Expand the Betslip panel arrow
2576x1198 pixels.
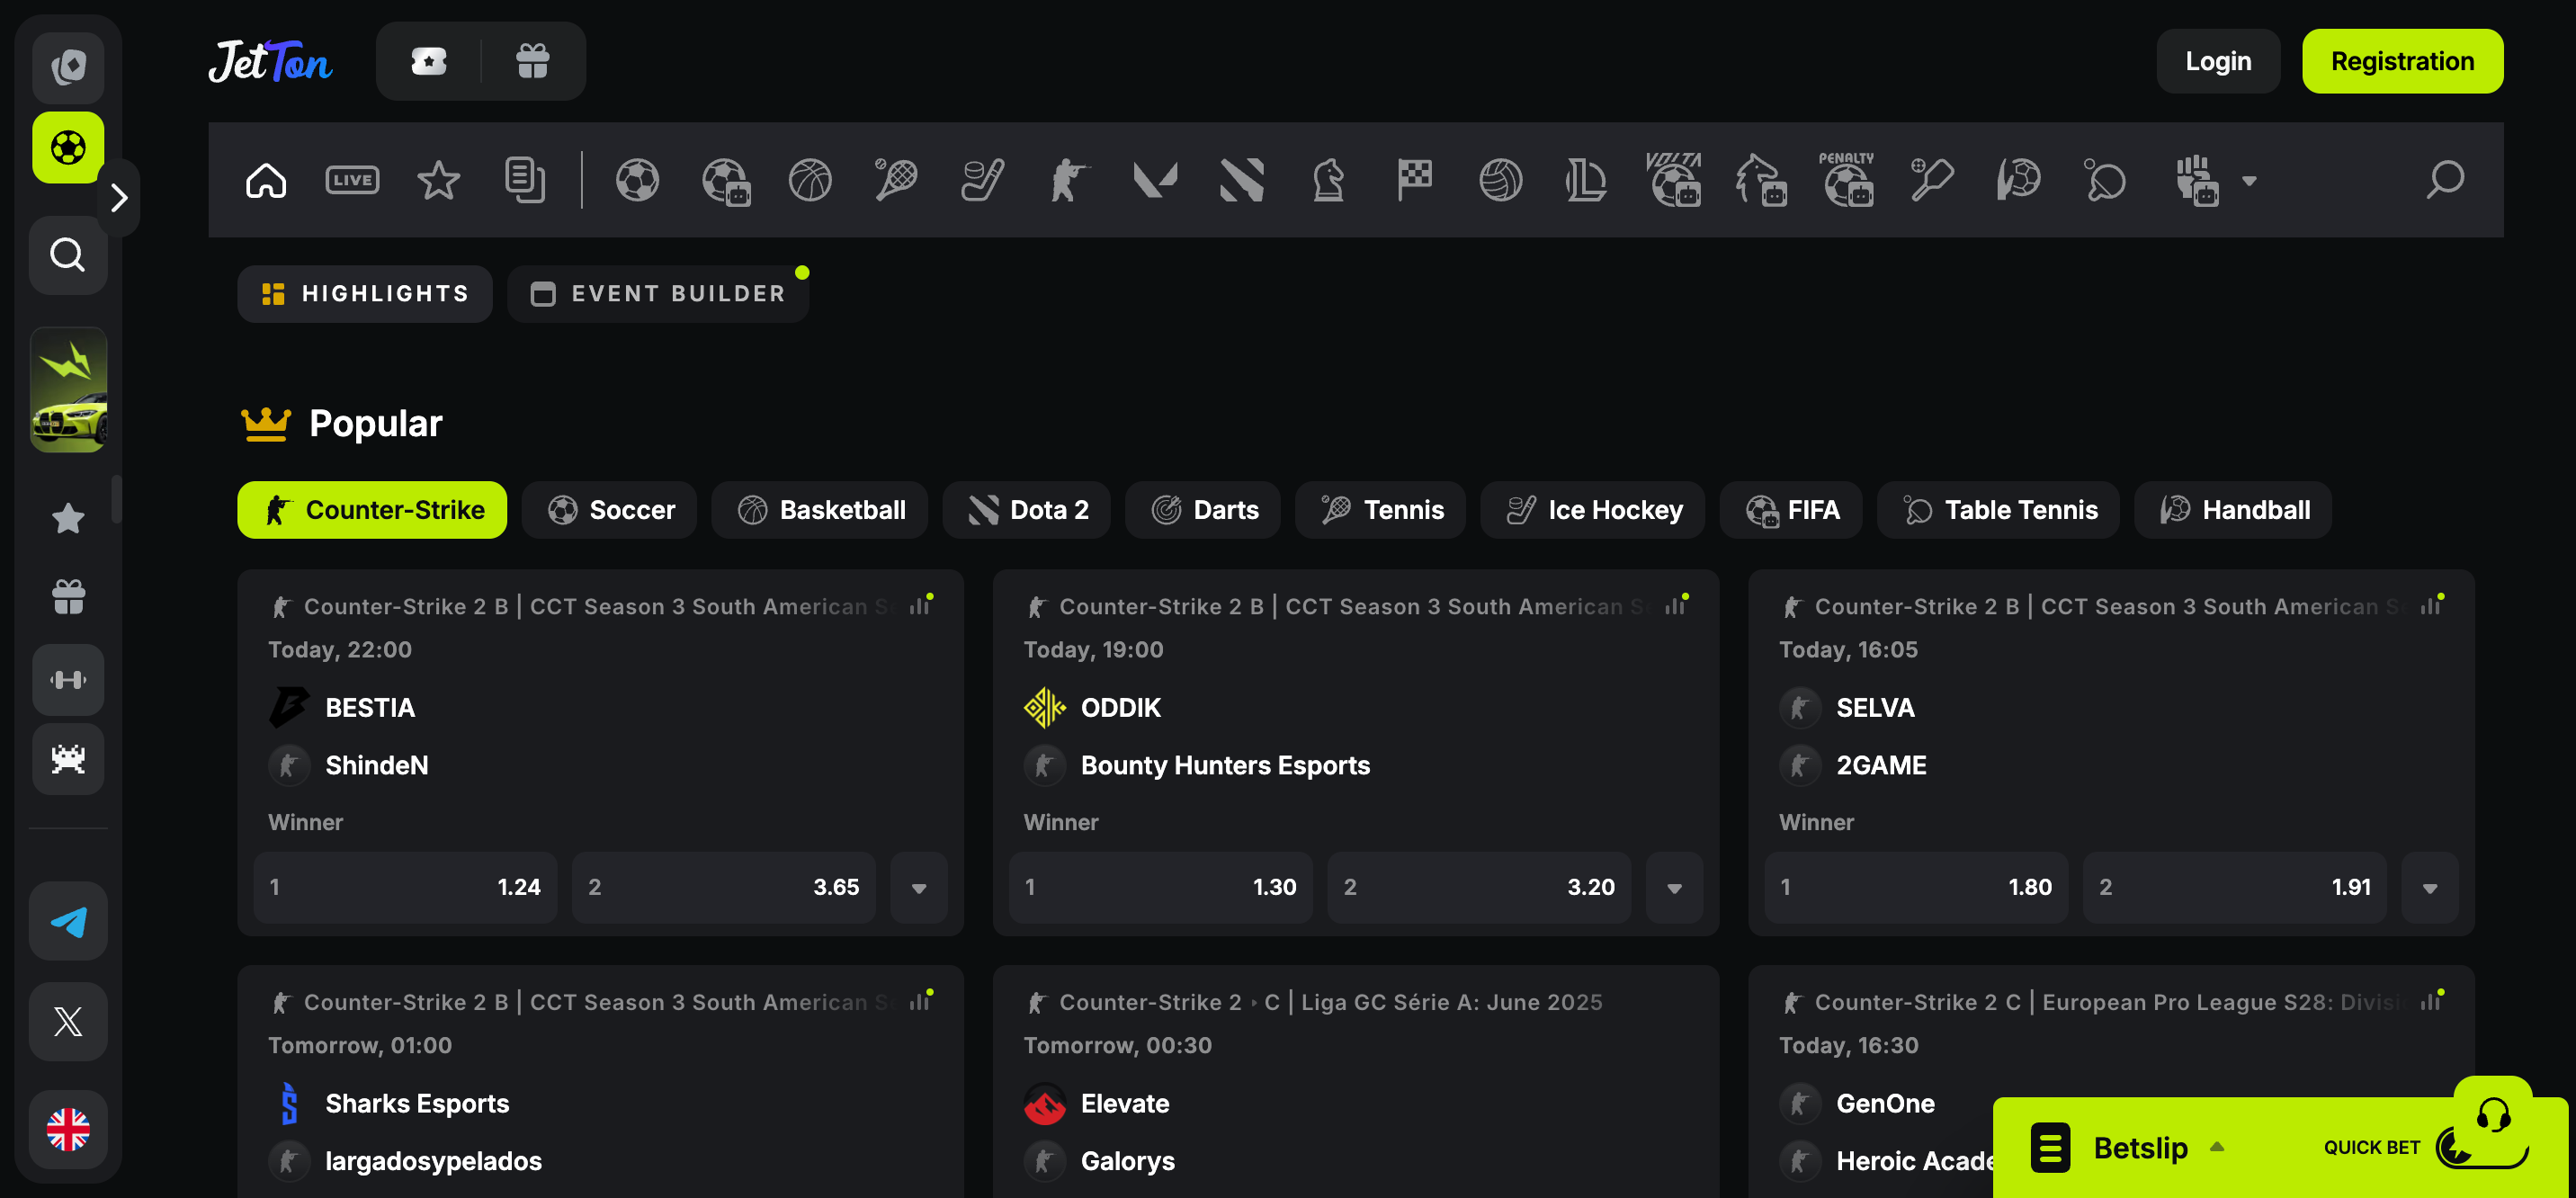pos(2217,1147)
